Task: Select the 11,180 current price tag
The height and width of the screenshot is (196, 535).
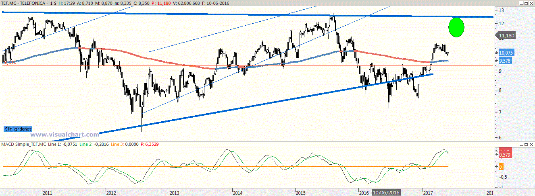Action: pos(506,36)
